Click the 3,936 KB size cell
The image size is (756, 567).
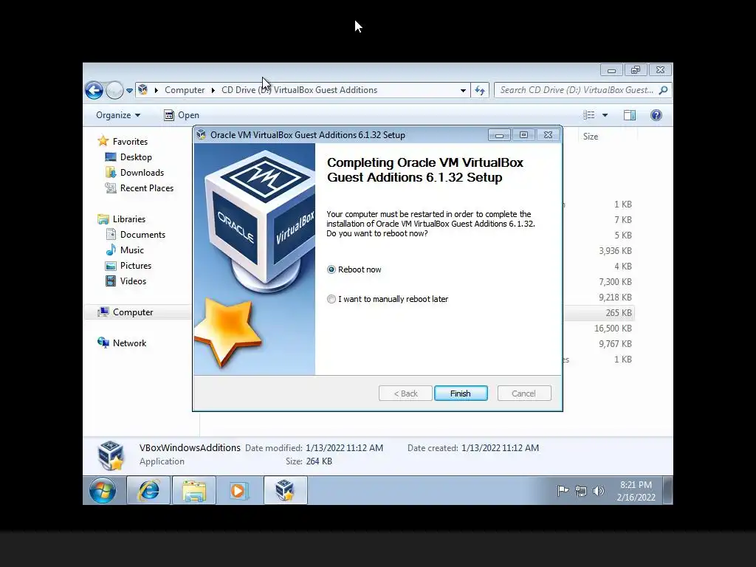tap(615, 251)
